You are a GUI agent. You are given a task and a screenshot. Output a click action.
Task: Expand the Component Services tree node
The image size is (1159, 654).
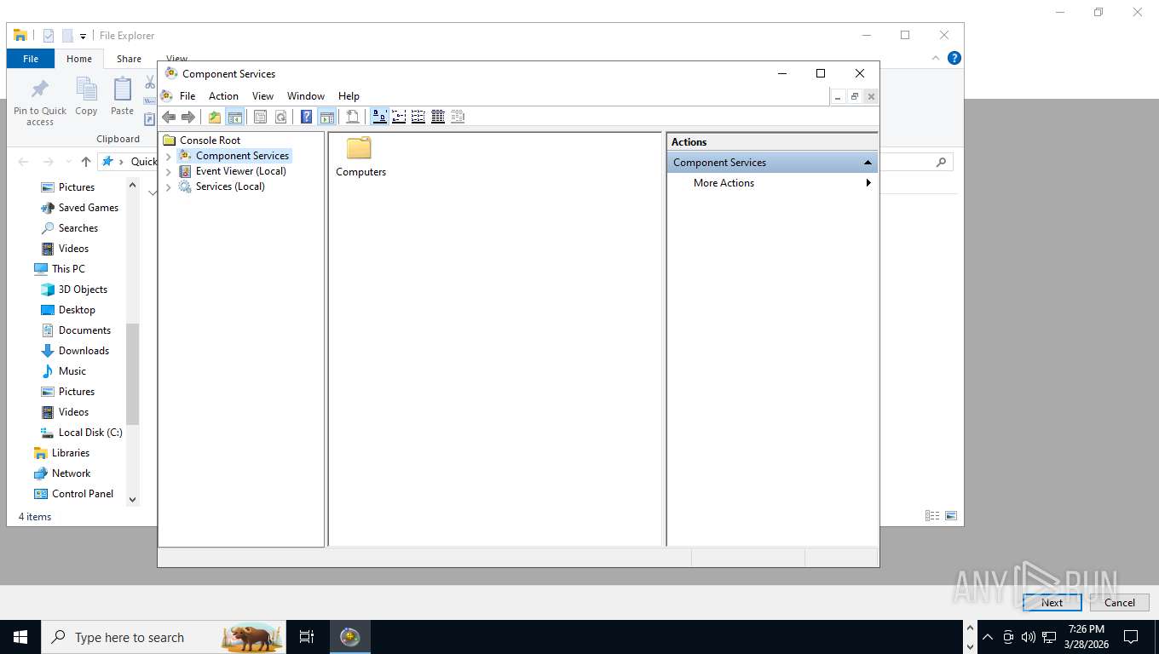coord(169,157)
